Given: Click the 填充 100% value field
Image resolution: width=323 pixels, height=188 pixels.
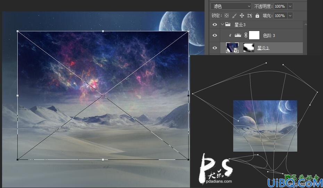Looking at the screenshot, I should tap(280, 16).
